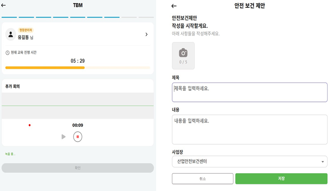Click the gray 확인 button
The height and width of the screenshot is (191, 330).
pyautogui.click(x=78, y=168)
